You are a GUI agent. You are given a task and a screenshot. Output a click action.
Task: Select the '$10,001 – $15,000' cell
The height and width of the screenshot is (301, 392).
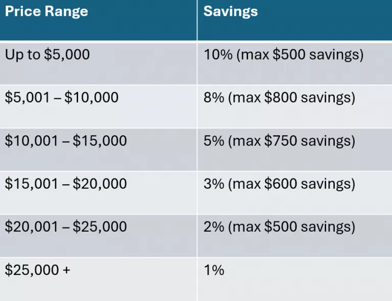click(x=66, y=140)
